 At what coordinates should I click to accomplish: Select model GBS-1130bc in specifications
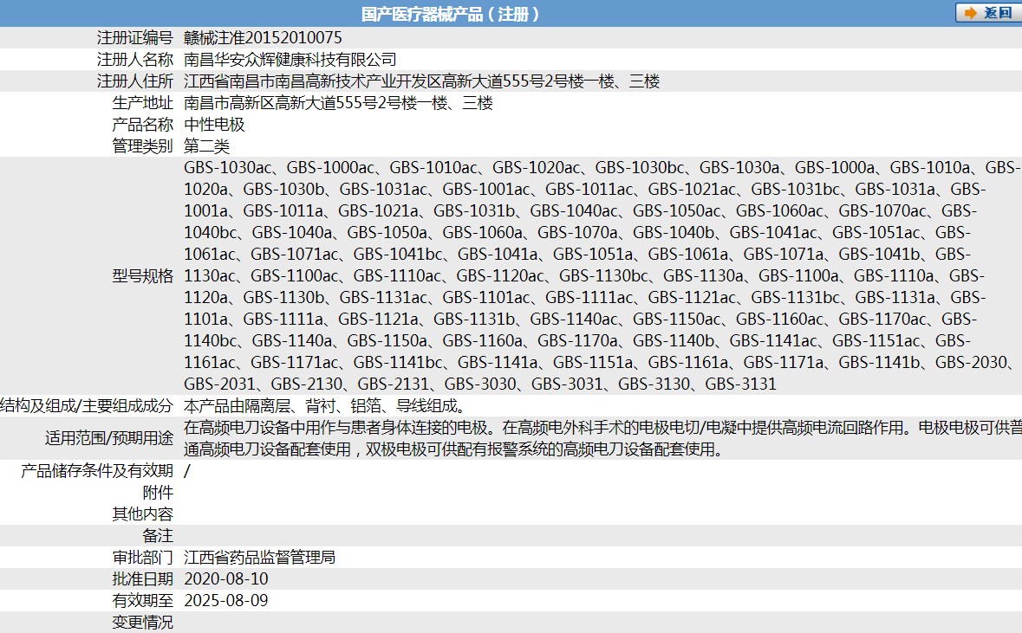pyautogui.click(x=603, y=275)
